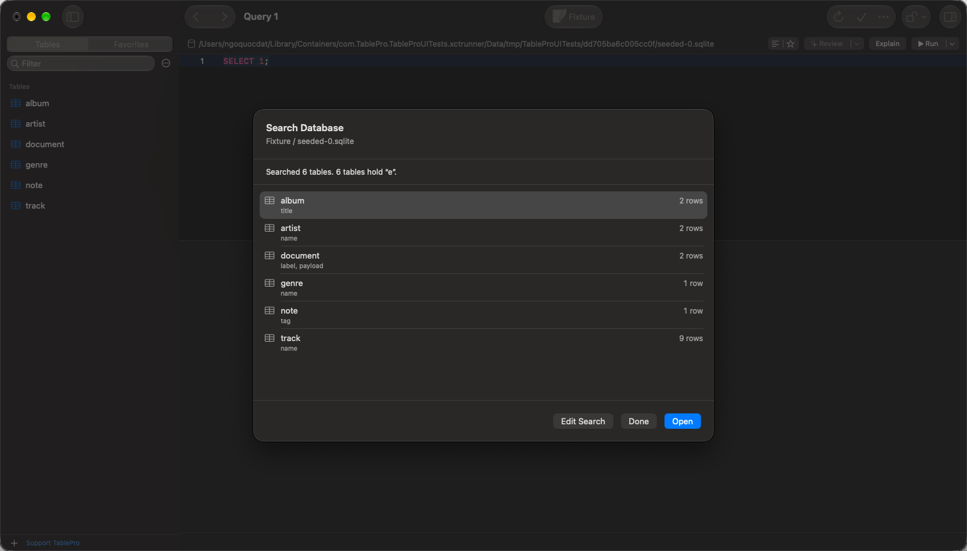The height and width of the screenshot is (551, 967).
Task: Click the format query lines icon
Action: pos(775,44)
